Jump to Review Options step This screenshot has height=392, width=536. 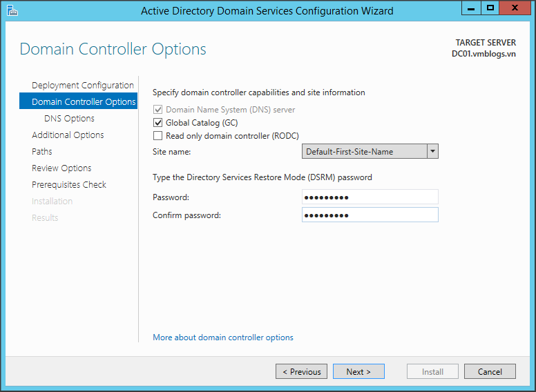61,168
